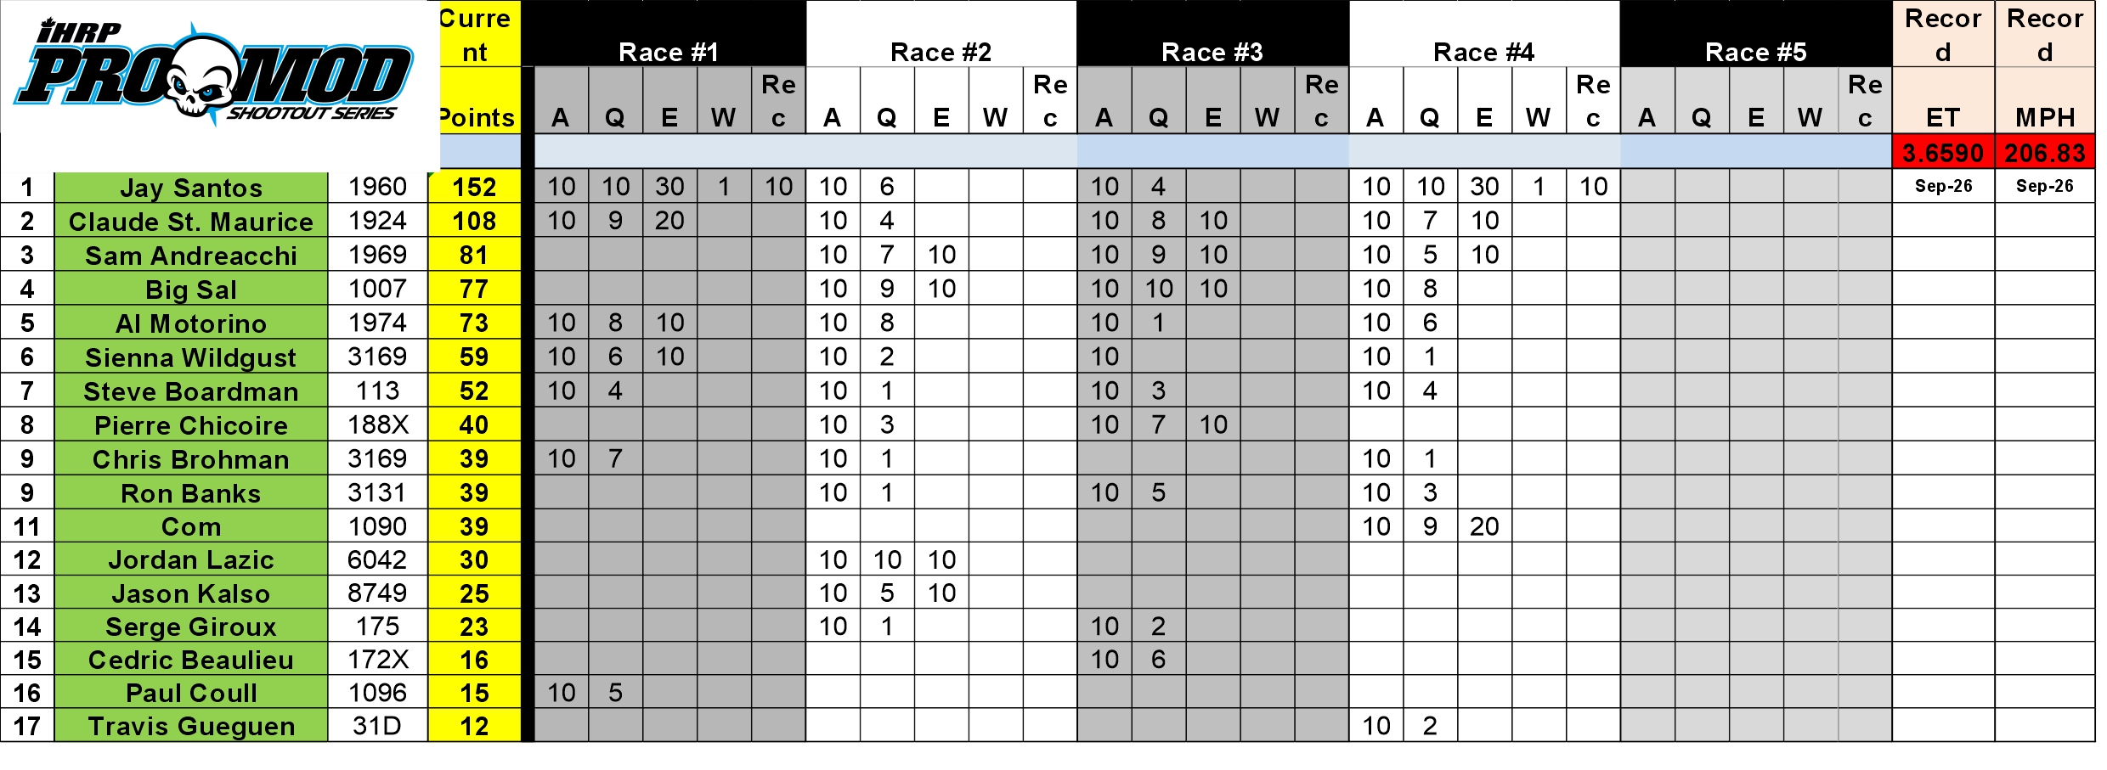Select the Claude St. Maurice driver cell
This screenshot has height=770, width=2107.
tap(191, 222)
